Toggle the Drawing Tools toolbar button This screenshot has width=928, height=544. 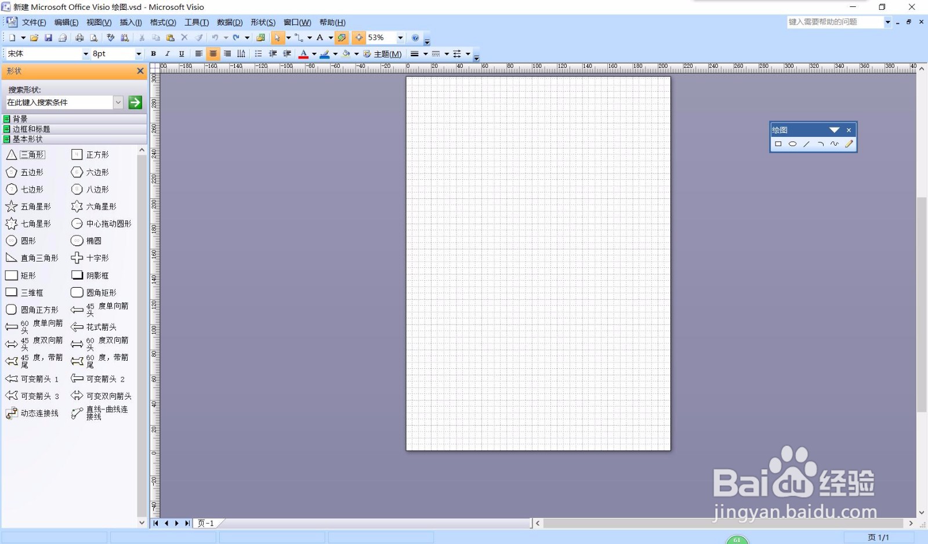(x=342, y=38)
